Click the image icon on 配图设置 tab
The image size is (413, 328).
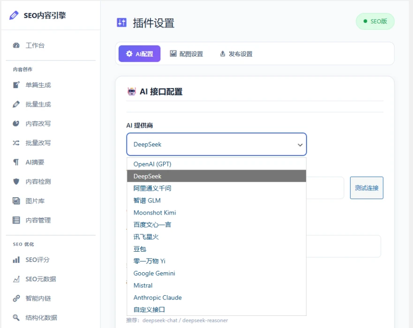[173, 54]
